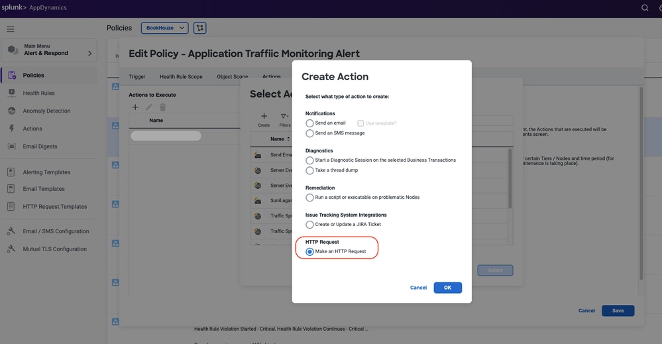
Task: Switch to the Object Scope tab
Action: click(x=232, y=76)
